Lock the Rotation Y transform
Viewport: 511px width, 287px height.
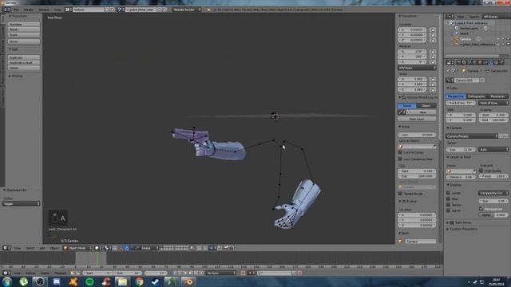pyautogui.click(x=433, y=57)
